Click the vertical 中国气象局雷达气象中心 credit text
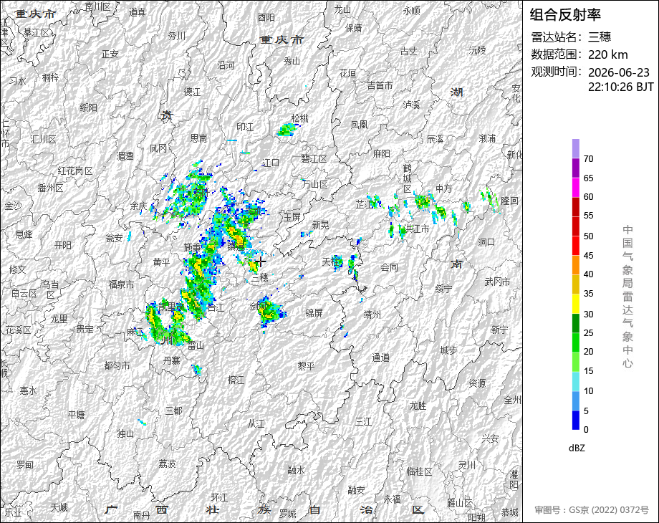This screenshot has width=659, height=523. click(627, 297)
